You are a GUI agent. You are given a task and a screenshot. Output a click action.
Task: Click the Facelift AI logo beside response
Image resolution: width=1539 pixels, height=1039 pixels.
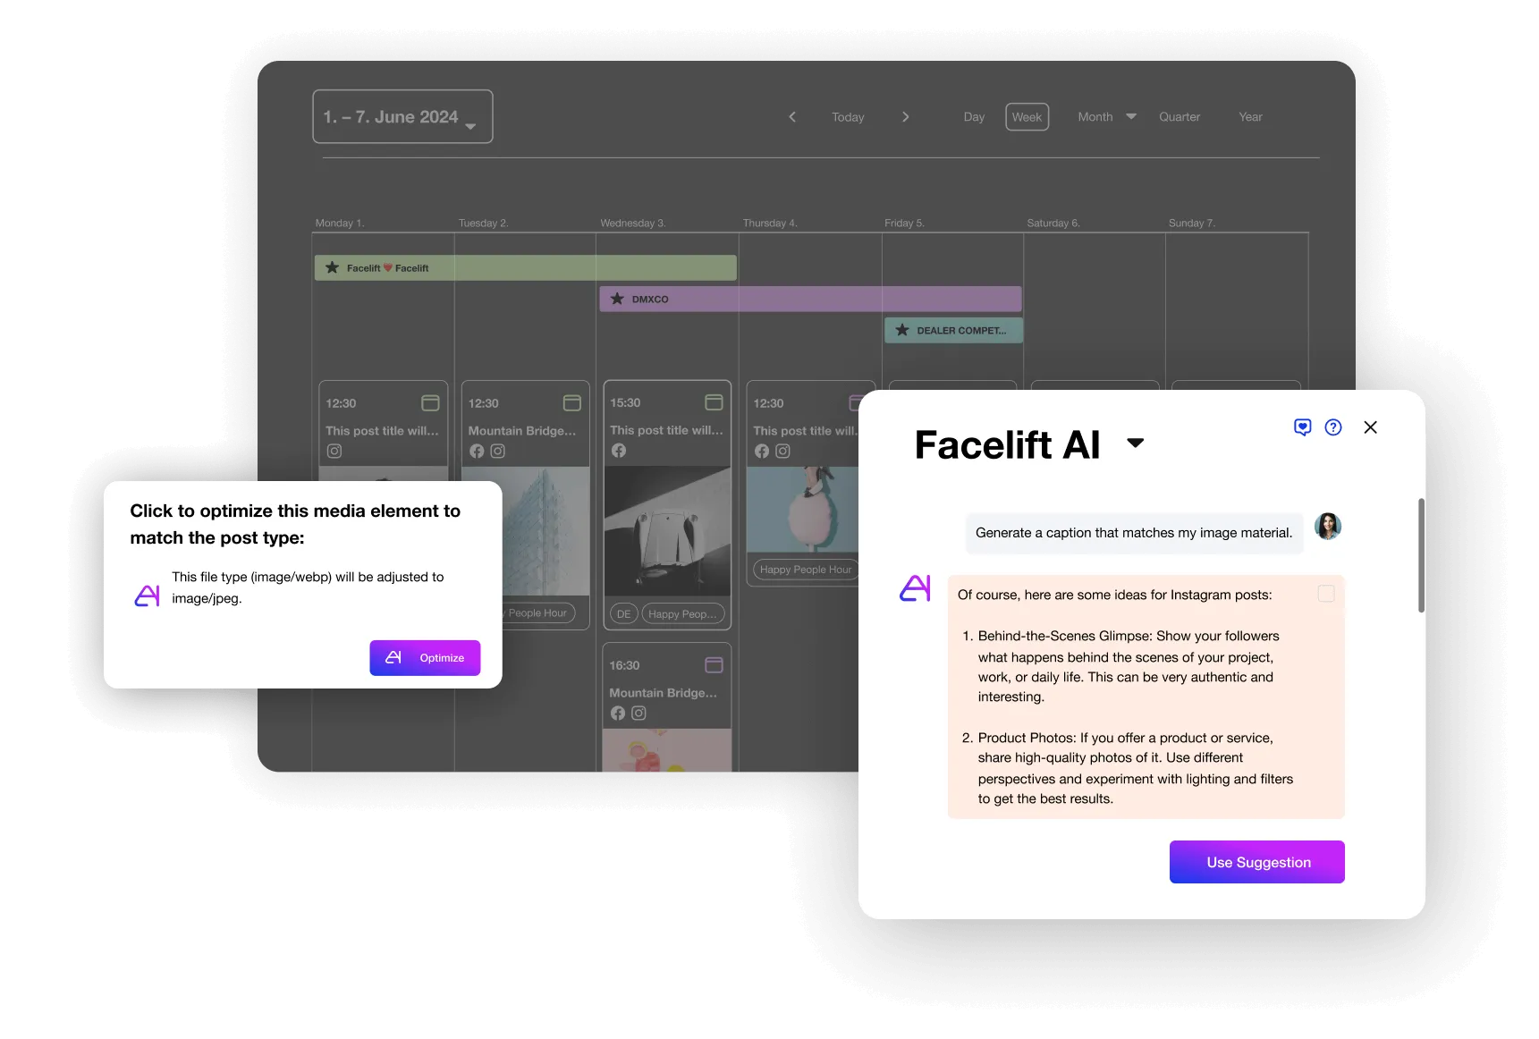coord(915,588)
